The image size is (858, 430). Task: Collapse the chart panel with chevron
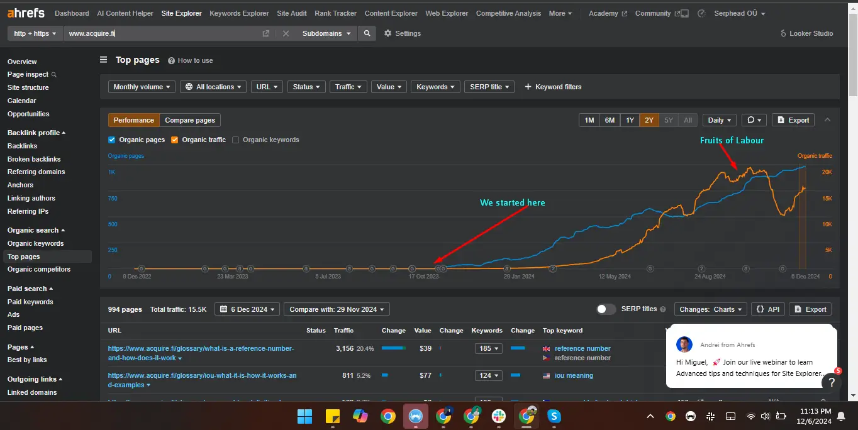click(x=827, y=120)
